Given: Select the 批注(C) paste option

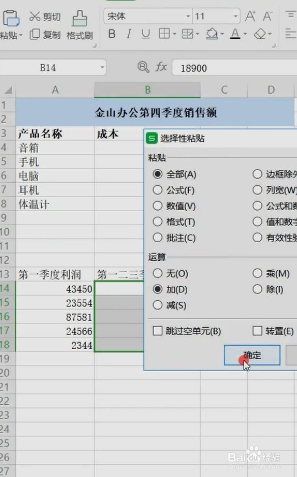Looking at the screenshot, I should point(158,238).
